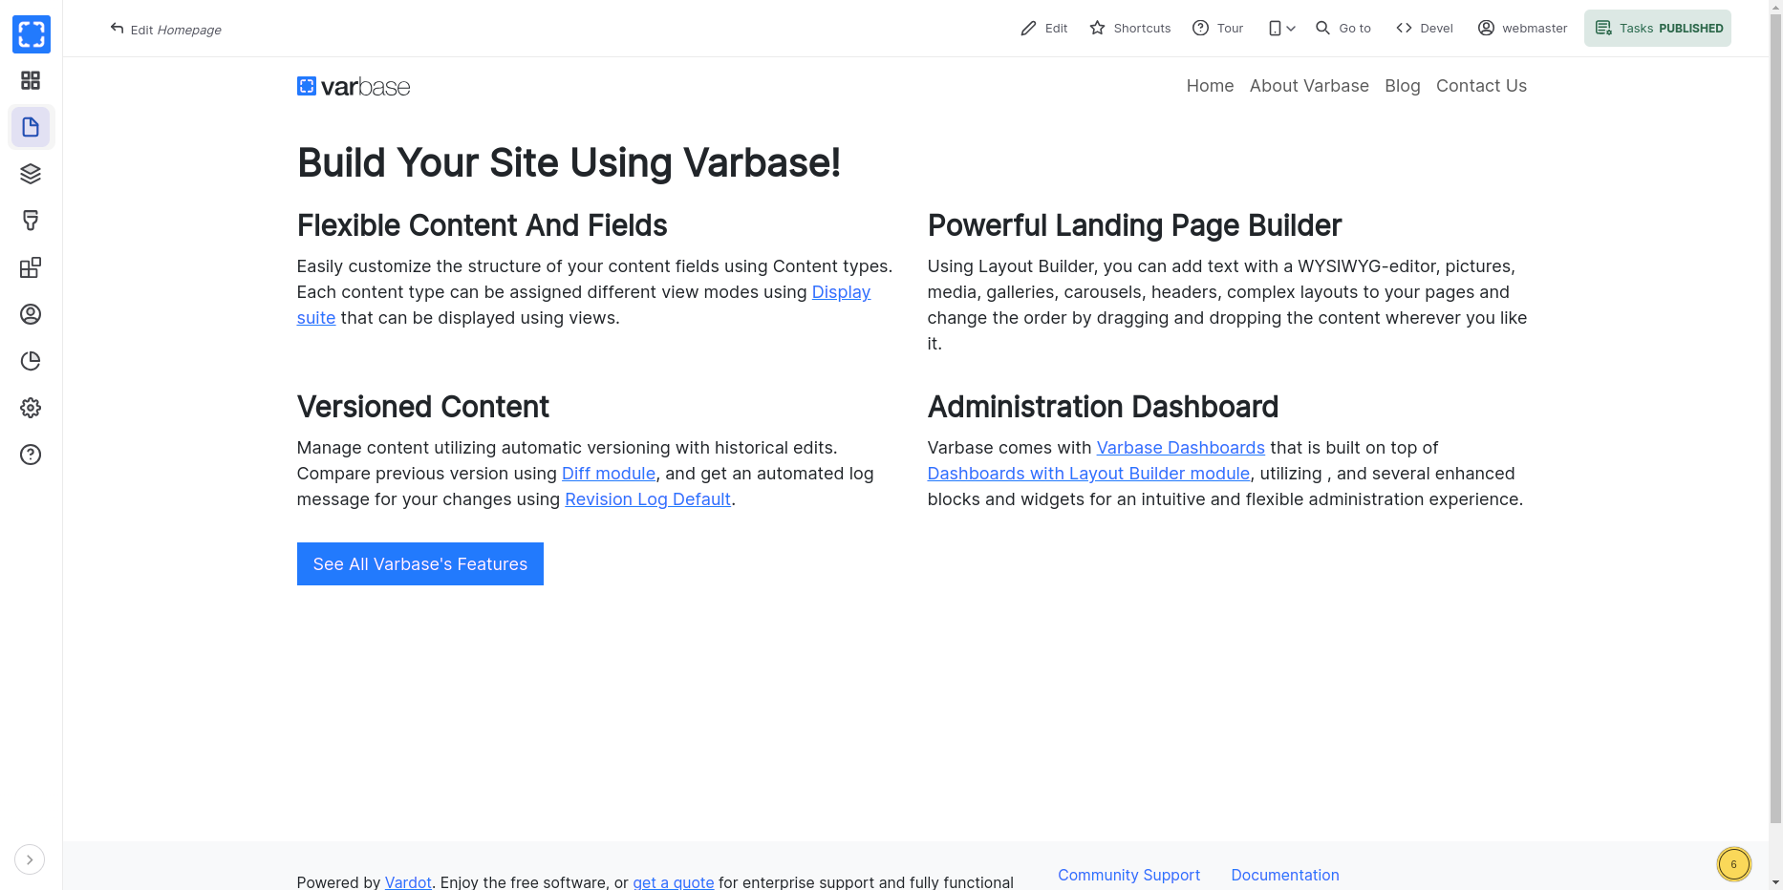Click the yellow circle badge showing 6
1783x890 pixels.
coord(1734,864)
